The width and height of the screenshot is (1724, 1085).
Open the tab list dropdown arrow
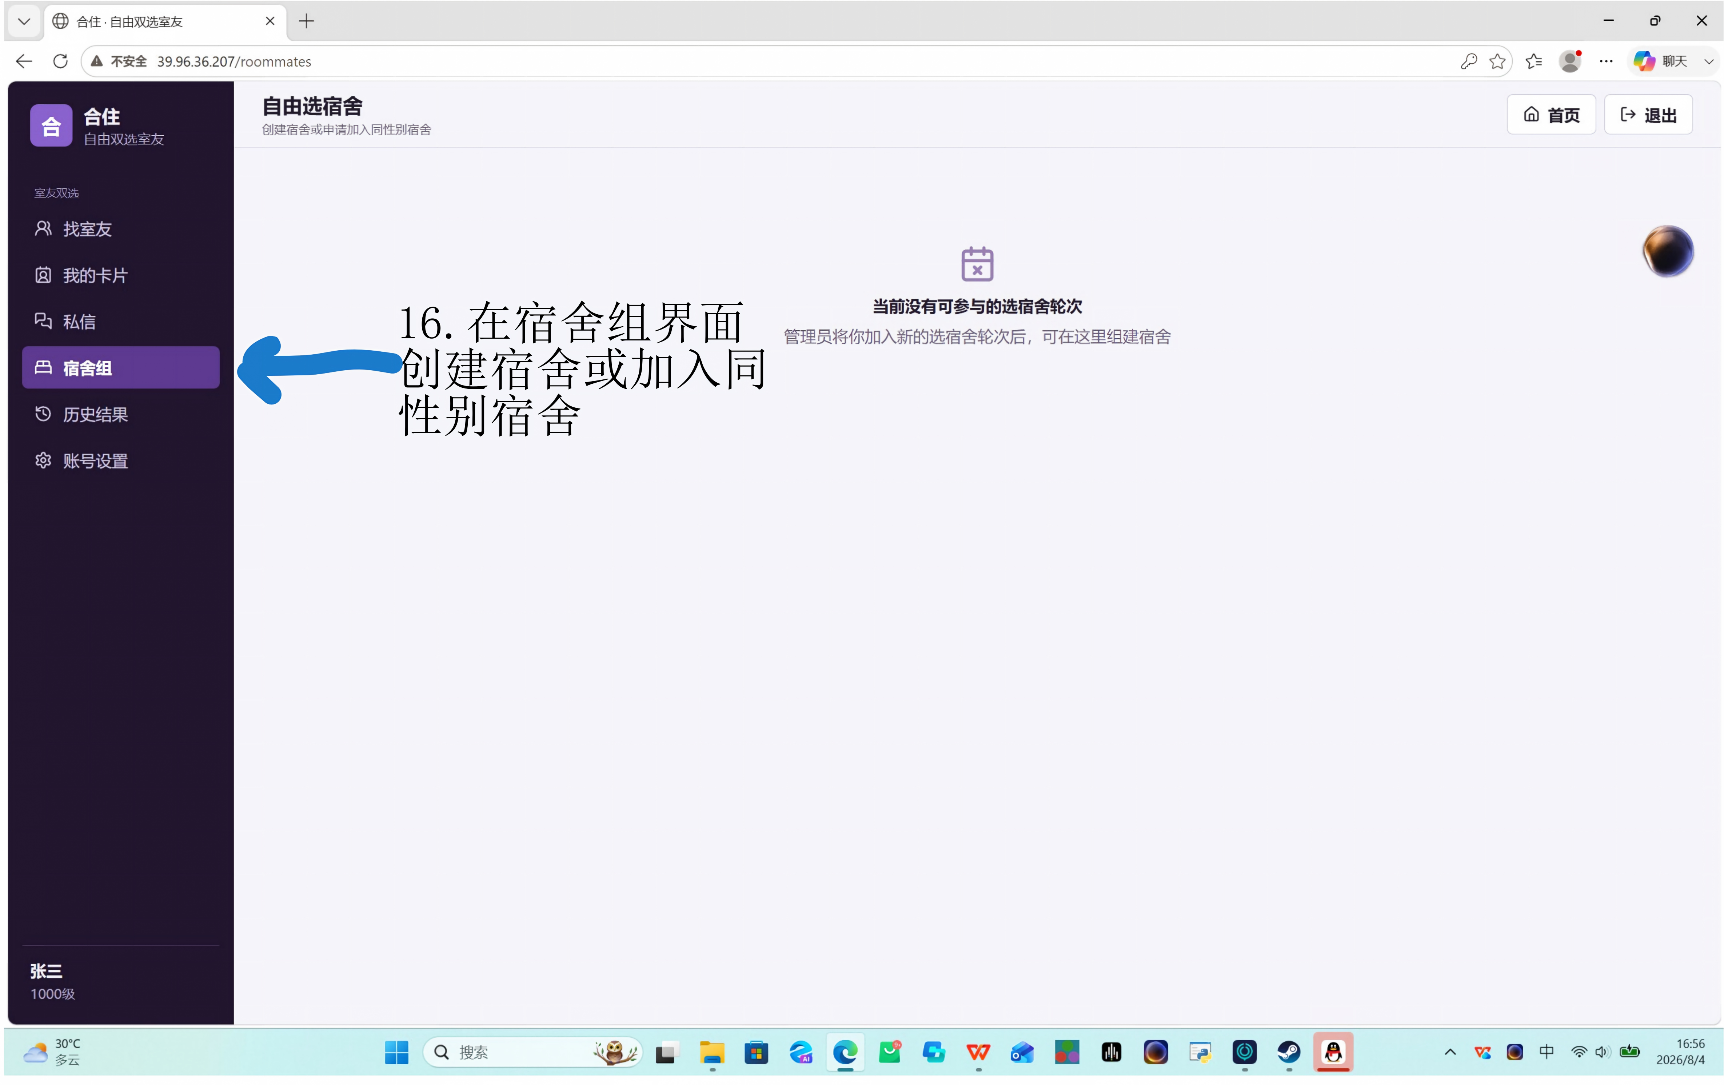24,21
